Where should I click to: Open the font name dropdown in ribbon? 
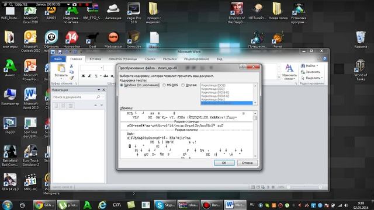[102, 68]
